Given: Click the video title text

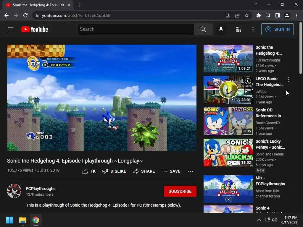Looking at the screenshot, I should (x=75, y=161).
